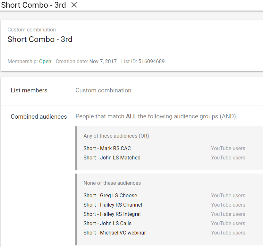Click the Custom combination list members value
This screenshot has width=263, height=247.
[103, 90]
